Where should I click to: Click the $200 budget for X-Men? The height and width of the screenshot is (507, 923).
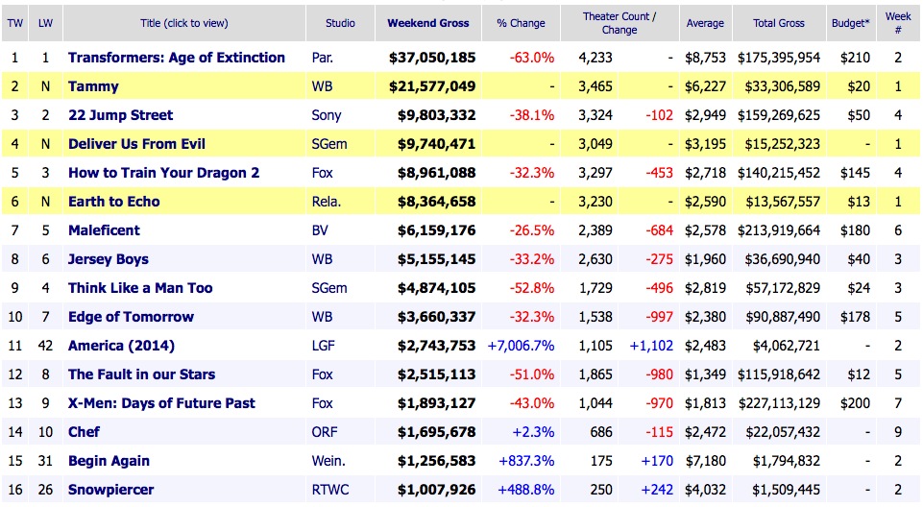[x=856, y=403]
